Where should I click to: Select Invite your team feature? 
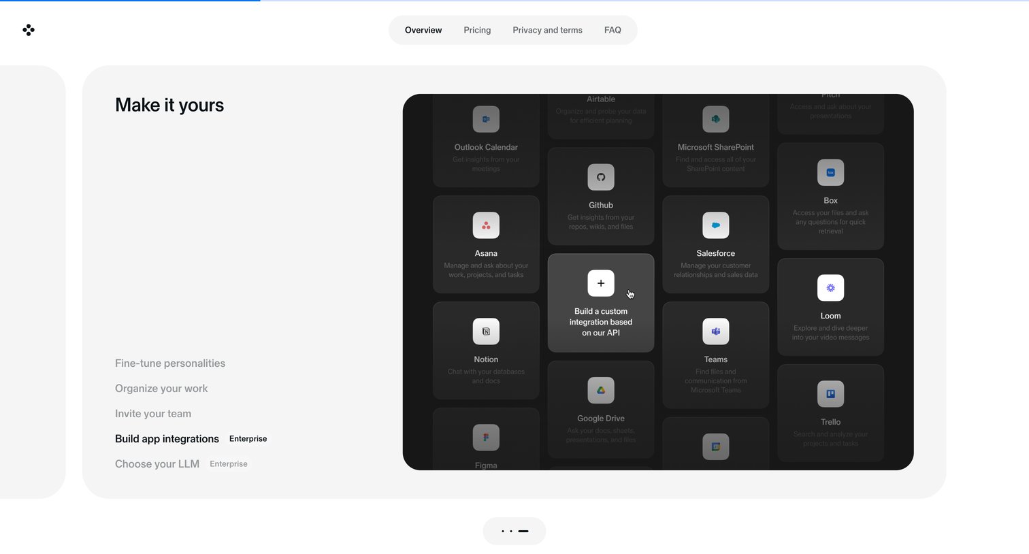pos(153,414)
